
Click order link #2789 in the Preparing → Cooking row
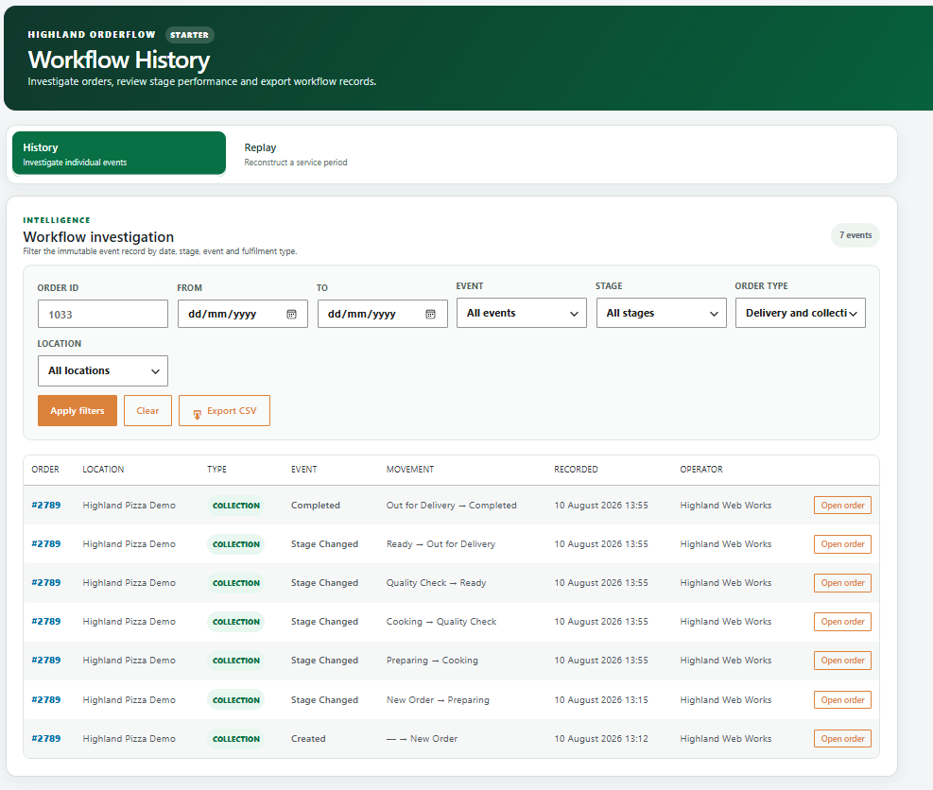[x=45, y=661]
